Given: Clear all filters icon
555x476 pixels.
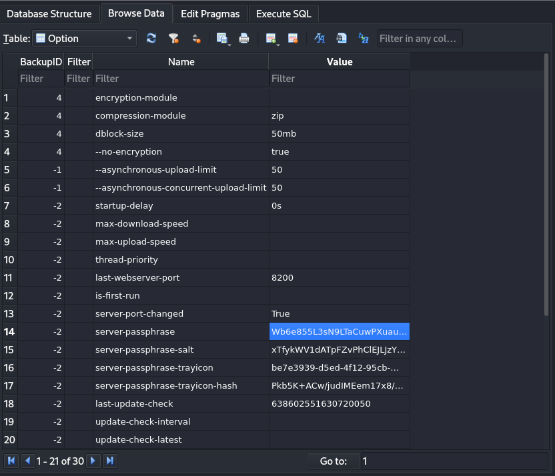Looking at the screenshot, I should click(x=173, y=39).
